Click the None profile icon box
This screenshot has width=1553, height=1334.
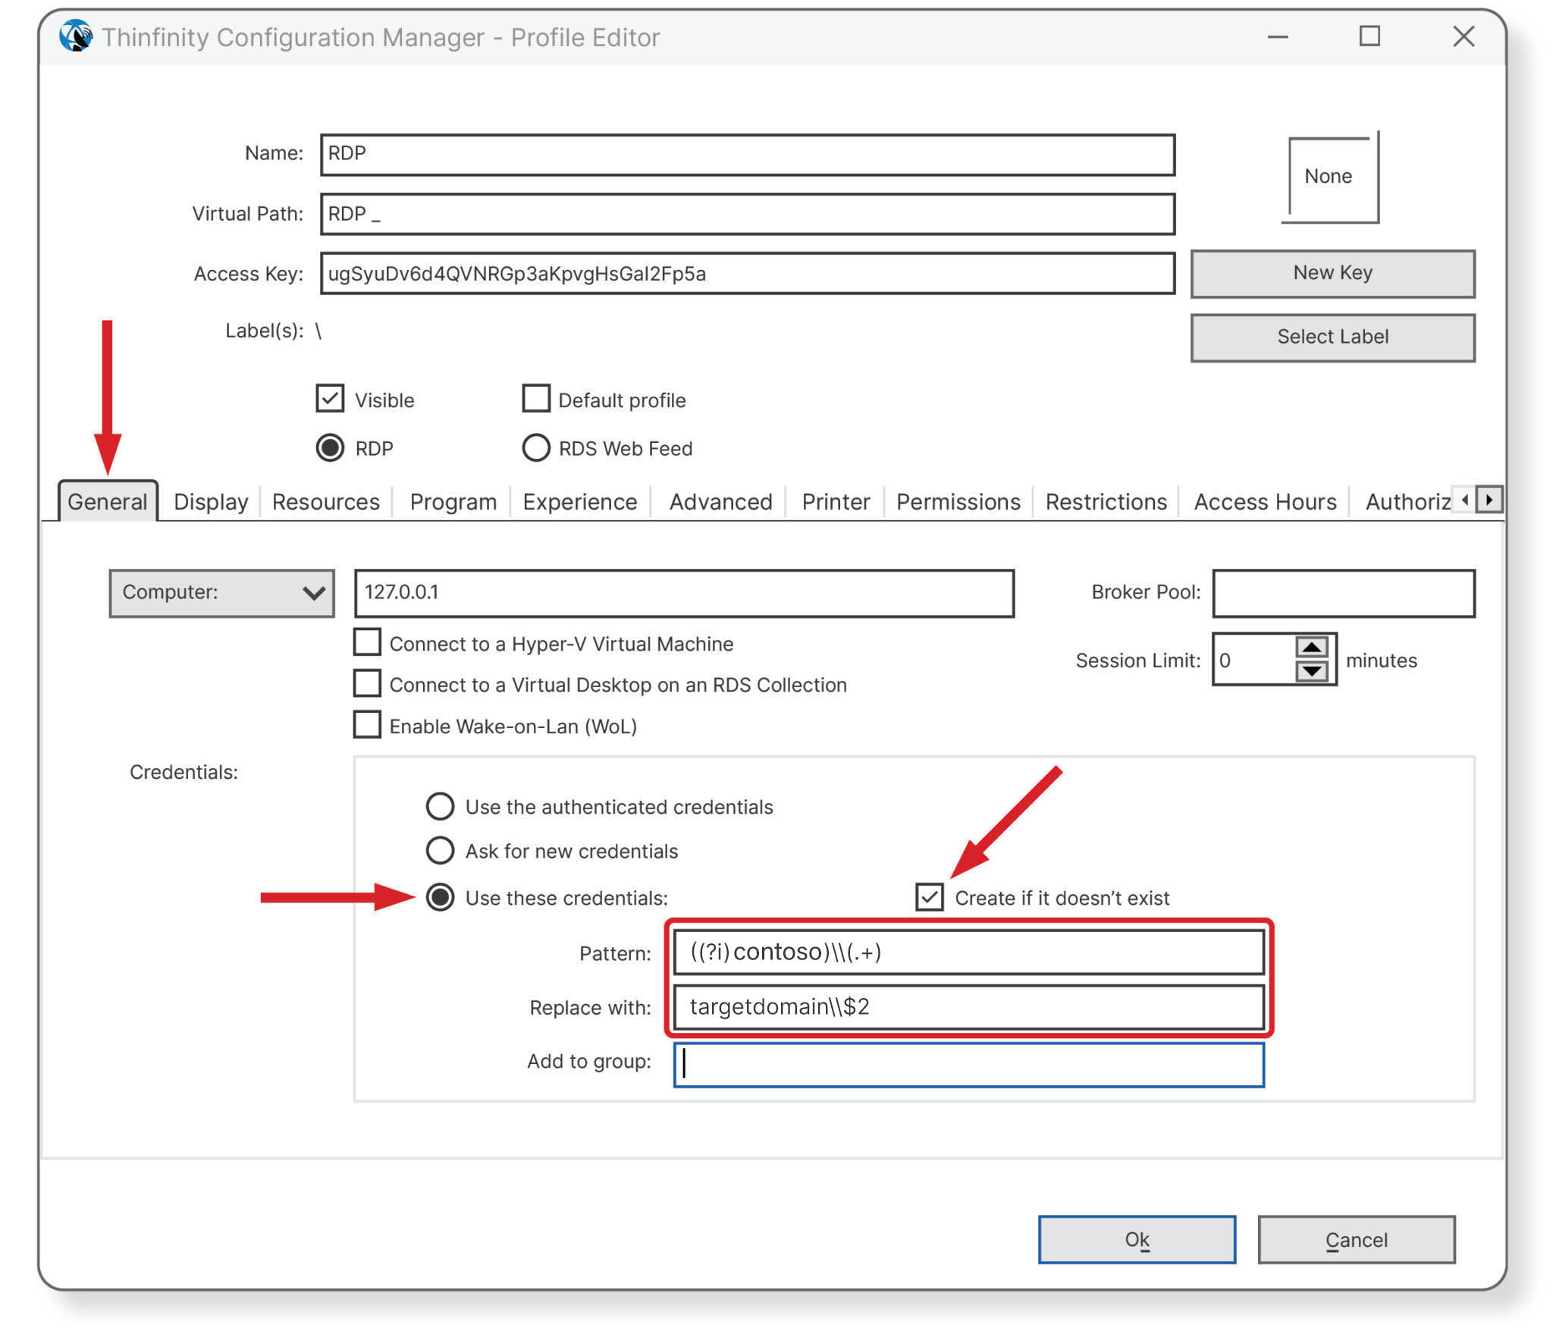click(1330, 177)
